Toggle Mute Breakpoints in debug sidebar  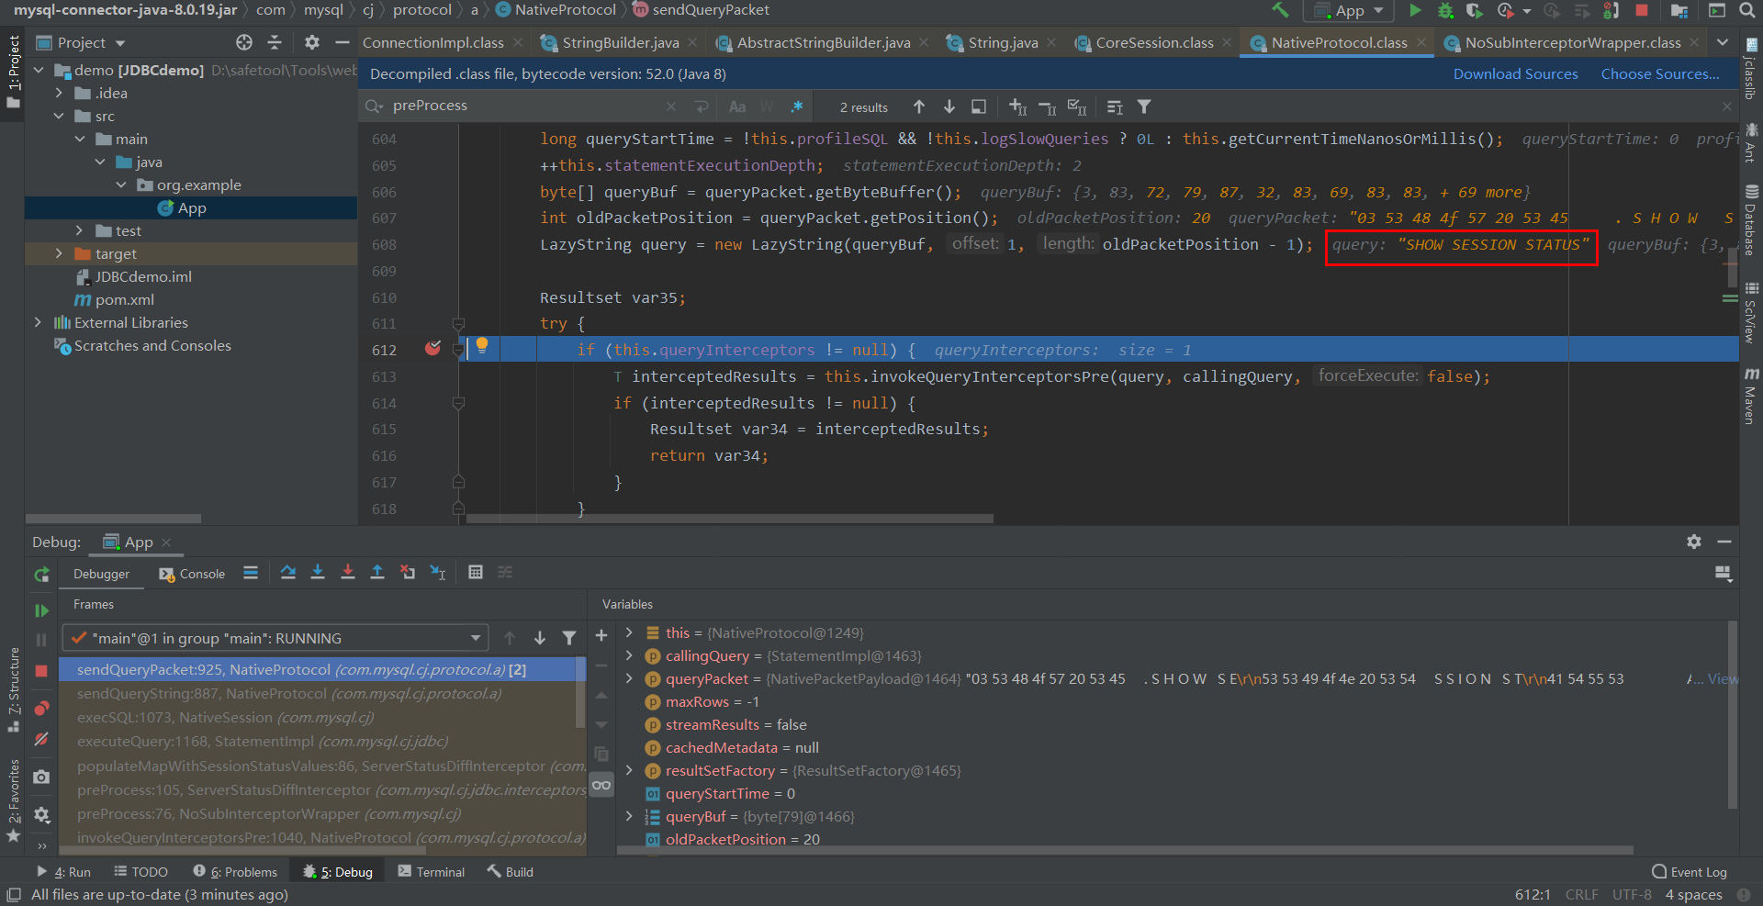point(41,740)
